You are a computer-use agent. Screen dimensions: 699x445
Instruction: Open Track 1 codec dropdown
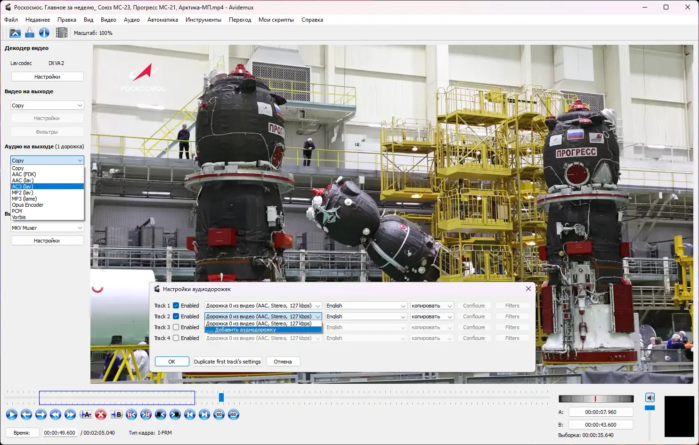[x=432, y=306]
